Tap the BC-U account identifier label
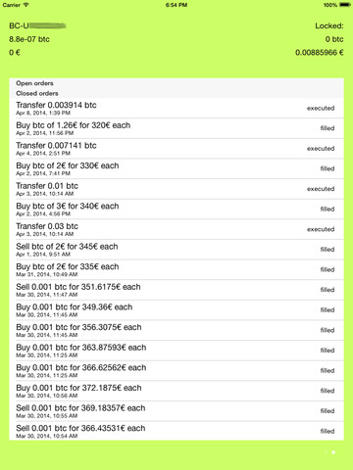This screenshot has width=353, height=470. tap(37, 25)
